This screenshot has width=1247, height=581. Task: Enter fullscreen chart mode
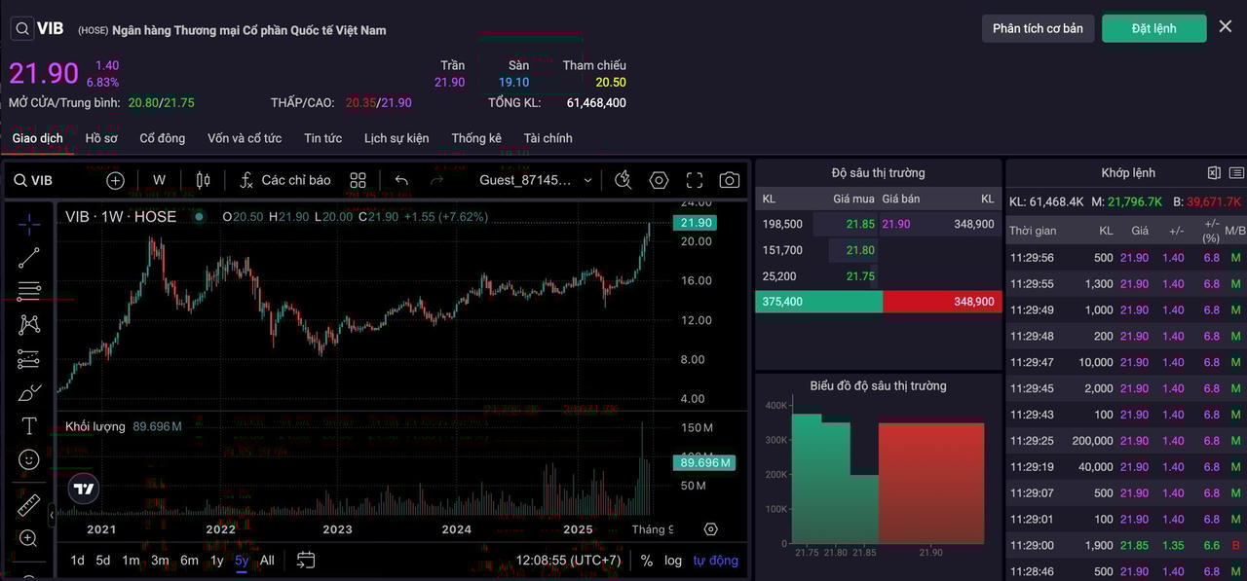pyautogui.click(x=694, y=180)
